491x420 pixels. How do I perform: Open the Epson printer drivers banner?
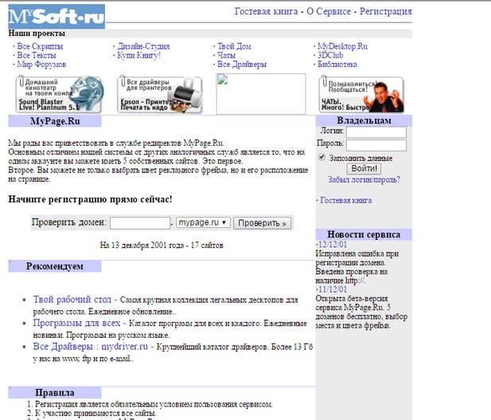[x=160, y=94]
